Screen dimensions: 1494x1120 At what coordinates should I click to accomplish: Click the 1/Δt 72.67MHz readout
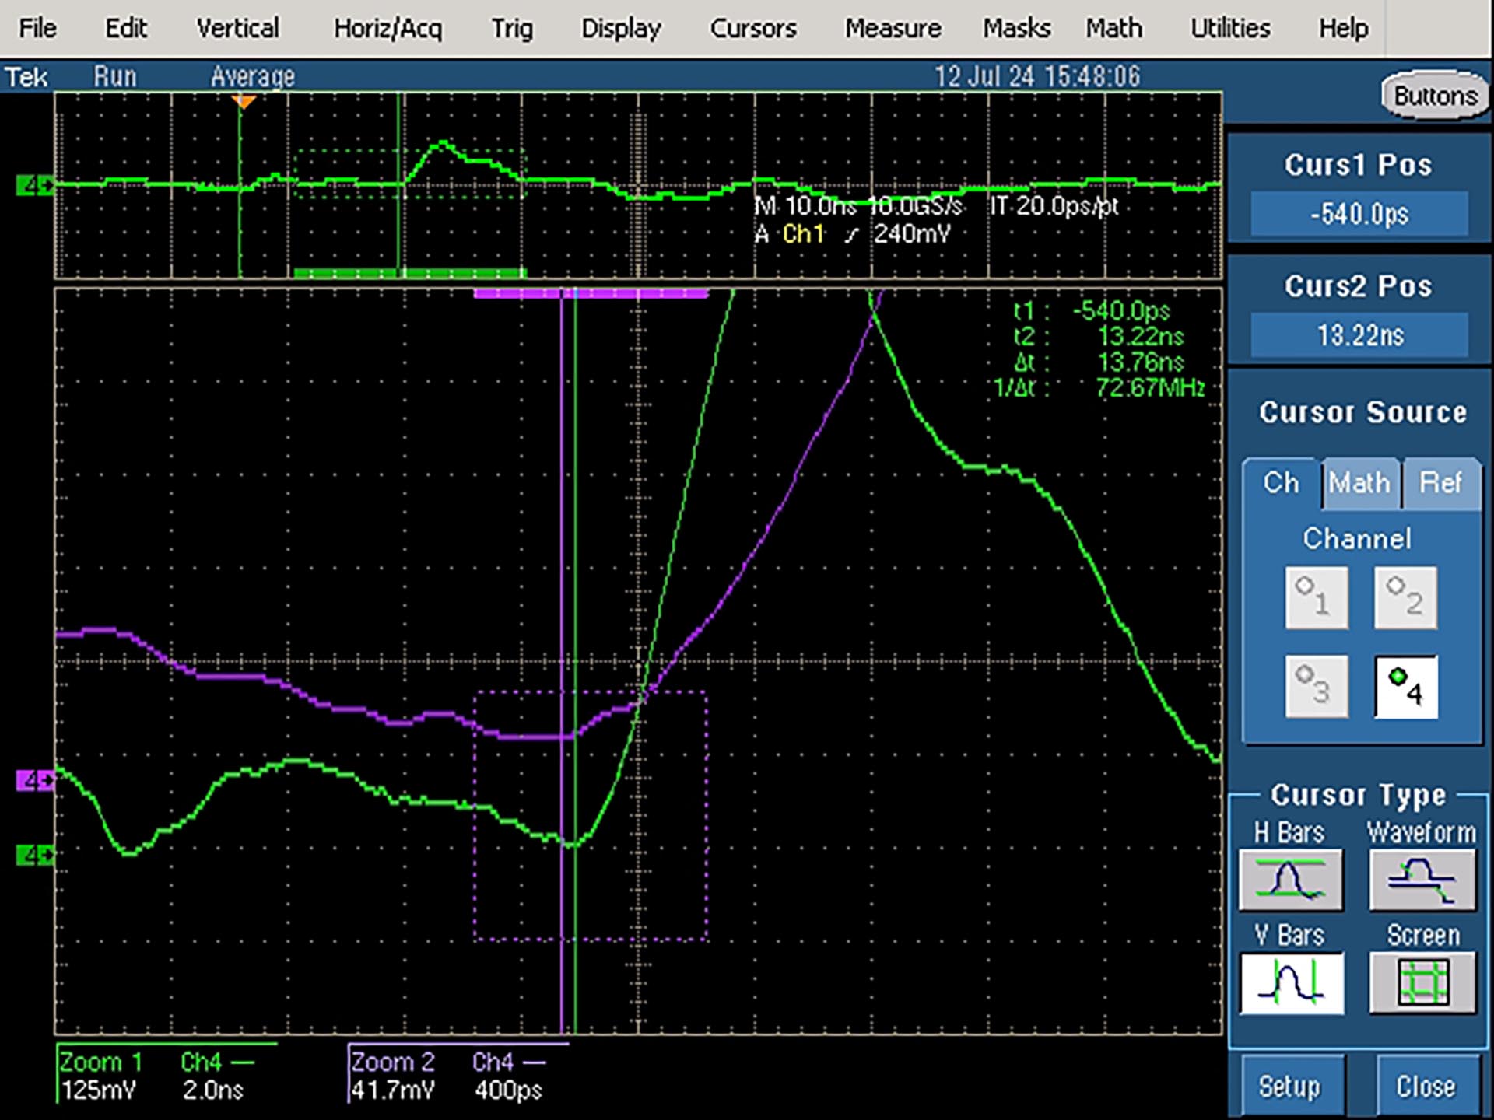(1099, 387)
